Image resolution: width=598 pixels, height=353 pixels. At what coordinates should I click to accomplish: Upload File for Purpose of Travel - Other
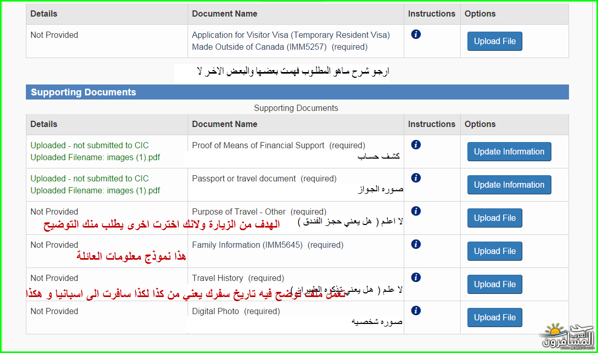tap(495, 218)
